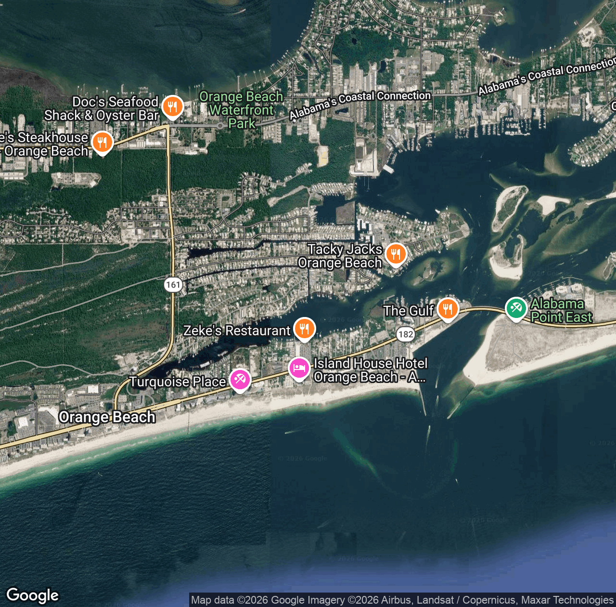Click the Turquoise Place pink marker
Image resolution: width=616 pixels, height=607 pixels.
240,380
